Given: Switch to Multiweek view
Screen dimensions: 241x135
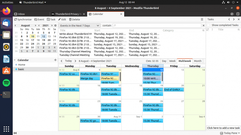Looking at the screenshot, I should click(x=184, y=61).
